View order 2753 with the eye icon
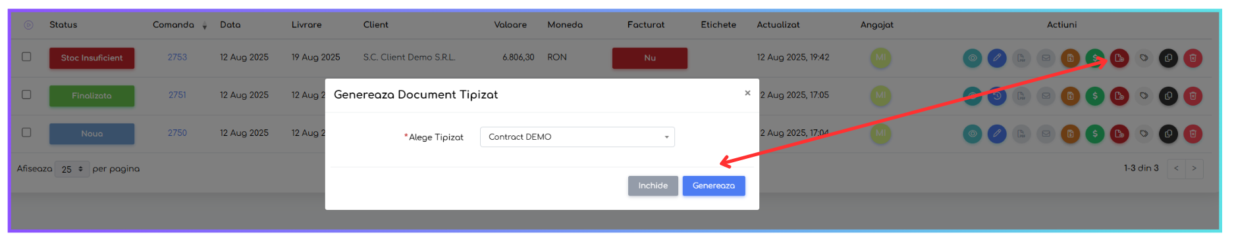This screenshot has height=237, width=1236. (x=972, y=58)
